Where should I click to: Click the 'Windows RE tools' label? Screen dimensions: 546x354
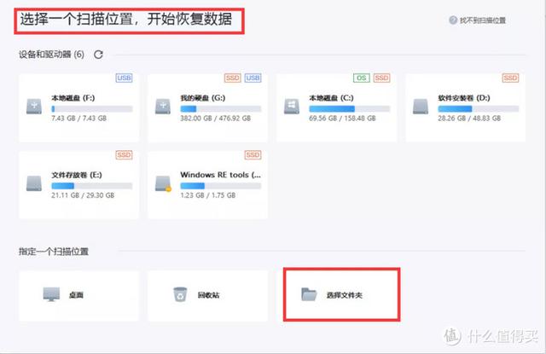pyautogui.click(x=220, y=175)
